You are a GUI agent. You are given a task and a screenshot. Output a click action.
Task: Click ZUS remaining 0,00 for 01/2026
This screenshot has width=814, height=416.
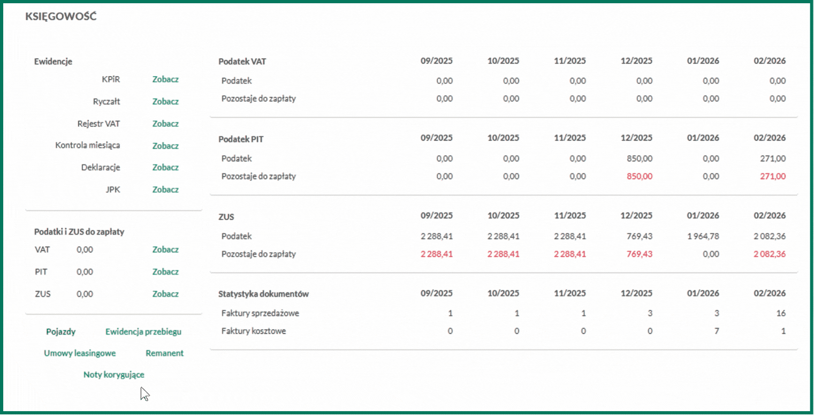[711, 254]
